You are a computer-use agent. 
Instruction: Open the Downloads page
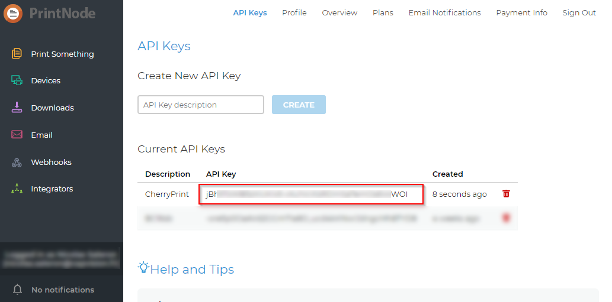(x=52, y=108)
